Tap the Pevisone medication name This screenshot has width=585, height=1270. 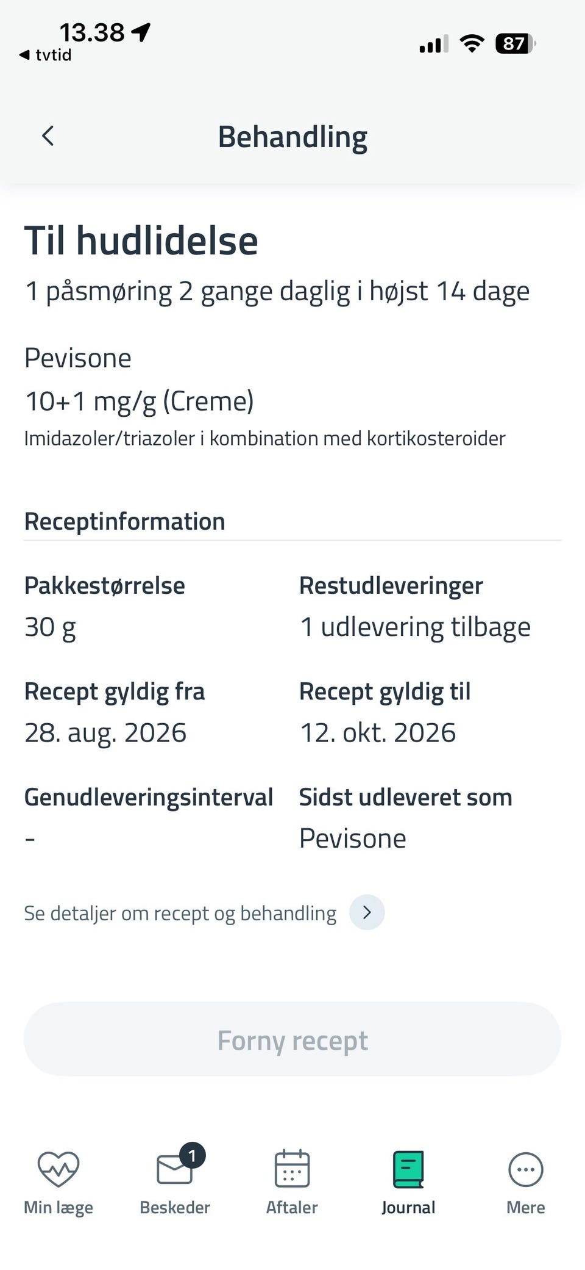coord(78,358)
